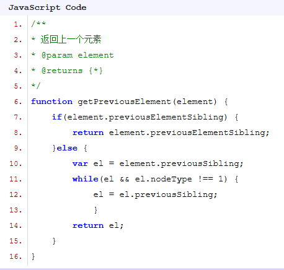Click the "@param element" comment line
Screen dimensions: 284x270
coord(78,55)
